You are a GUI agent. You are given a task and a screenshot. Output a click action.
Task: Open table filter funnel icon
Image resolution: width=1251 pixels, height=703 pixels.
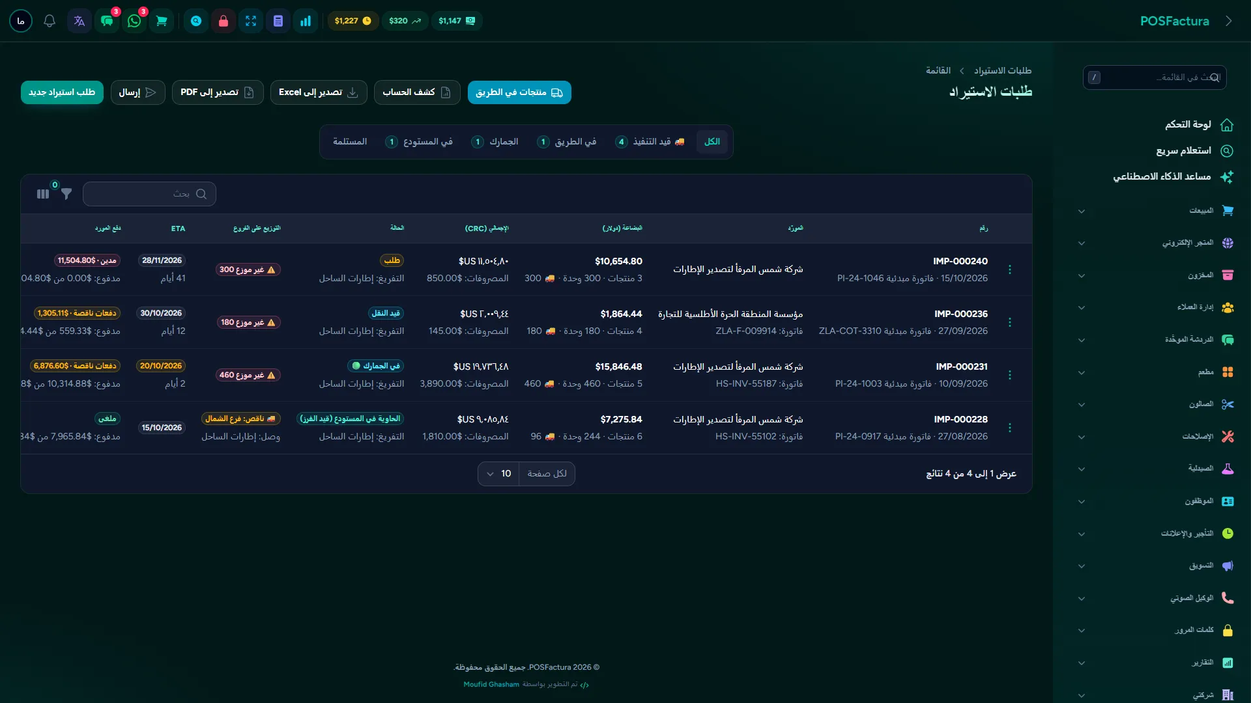tap(66, 194)
